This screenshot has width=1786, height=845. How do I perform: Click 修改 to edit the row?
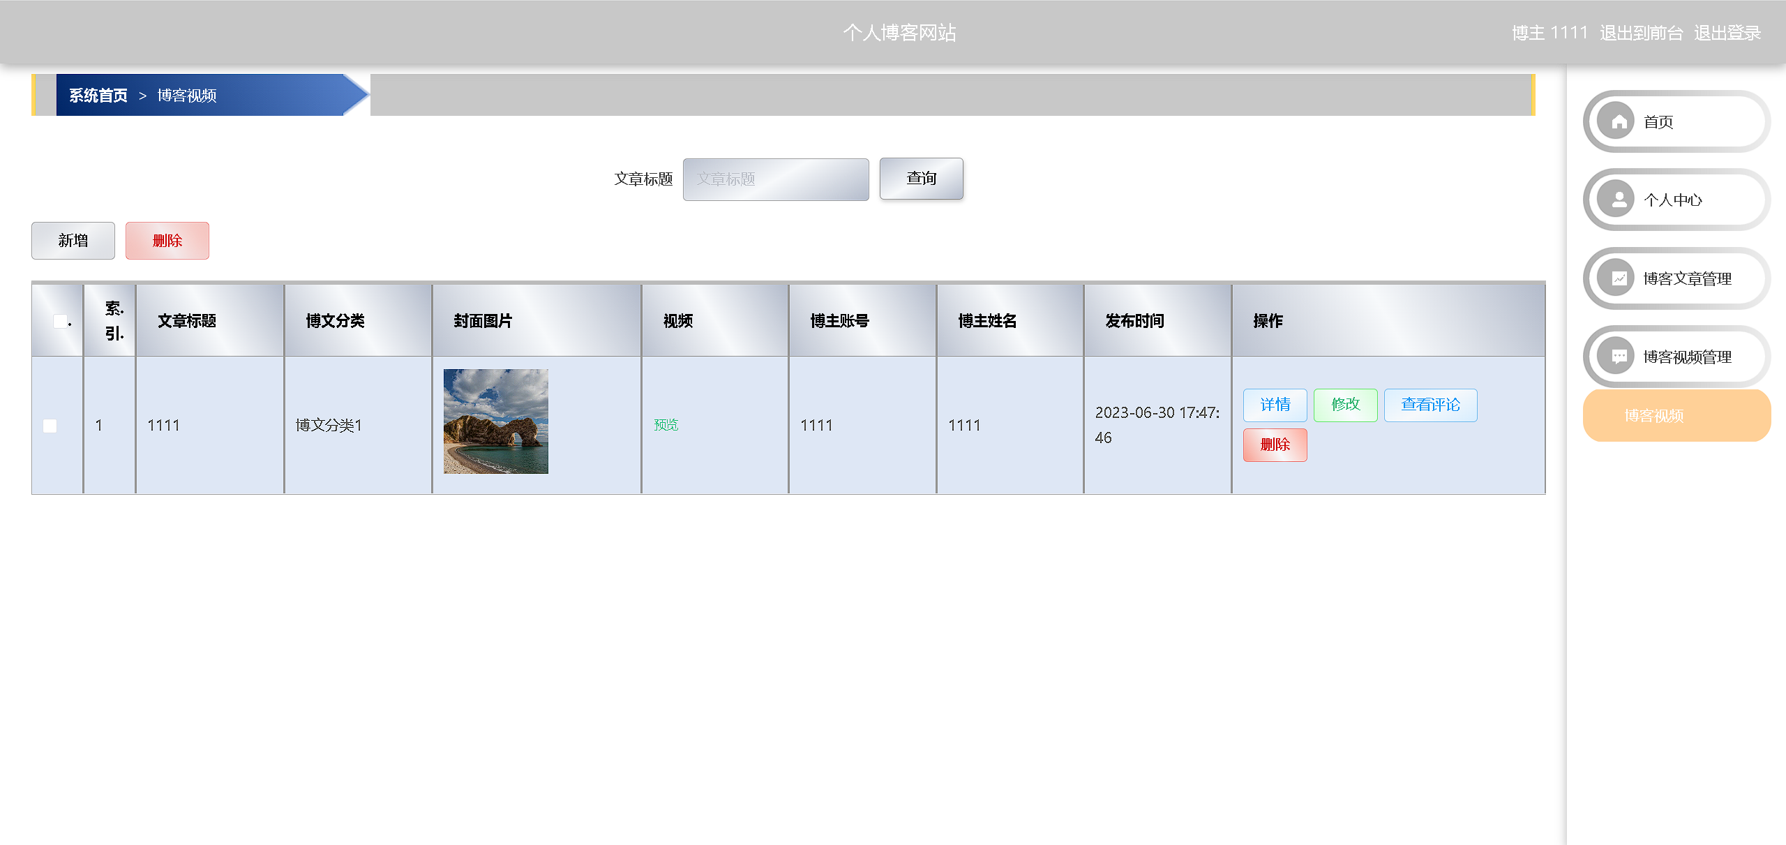(1345, 405)
